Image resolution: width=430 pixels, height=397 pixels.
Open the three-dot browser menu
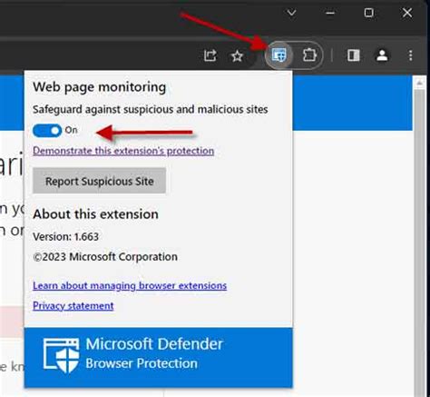[x=410, y=55]
